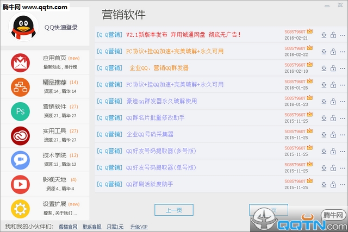Screen dimensions: 348x232
Task: Expand more options on 企业QQ号码采集器 row
Action: tap(341, 135)
